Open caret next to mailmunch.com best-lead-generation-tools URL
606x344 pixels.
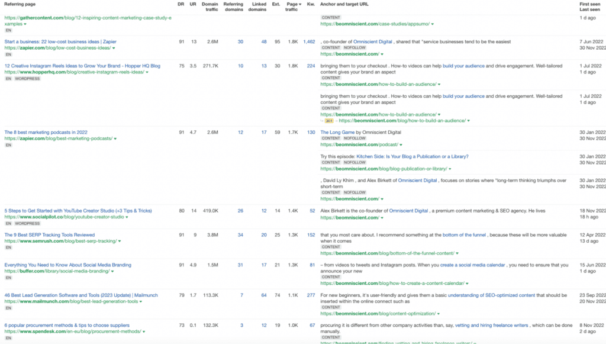click(141, 301)
